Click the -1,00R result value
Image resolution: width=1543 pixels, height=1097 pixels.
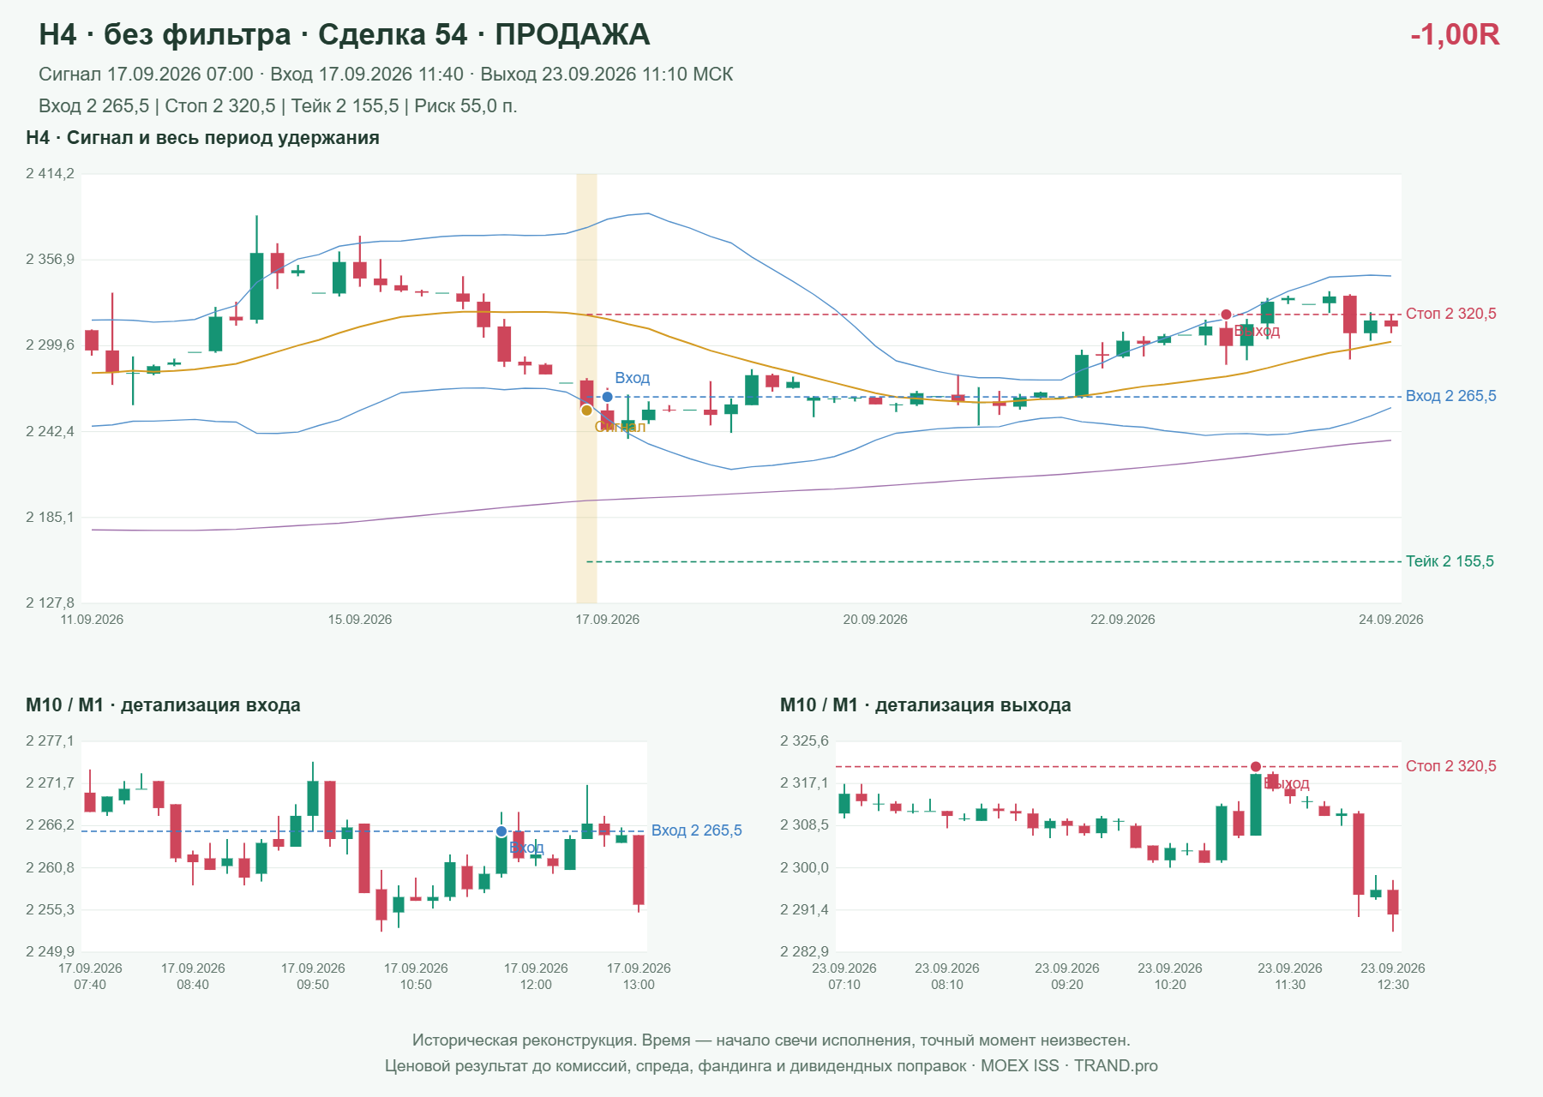(x=1455, y=34)
